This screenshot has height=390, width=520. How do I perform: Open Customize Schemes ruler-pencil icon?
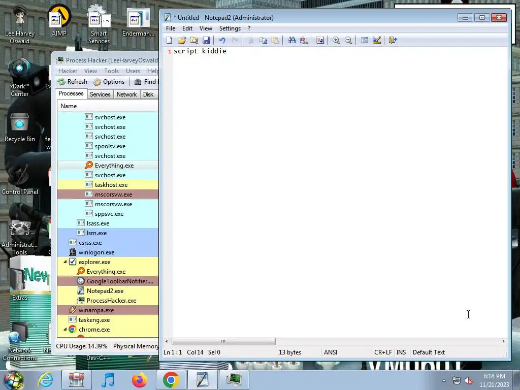[x=377, y=41]
